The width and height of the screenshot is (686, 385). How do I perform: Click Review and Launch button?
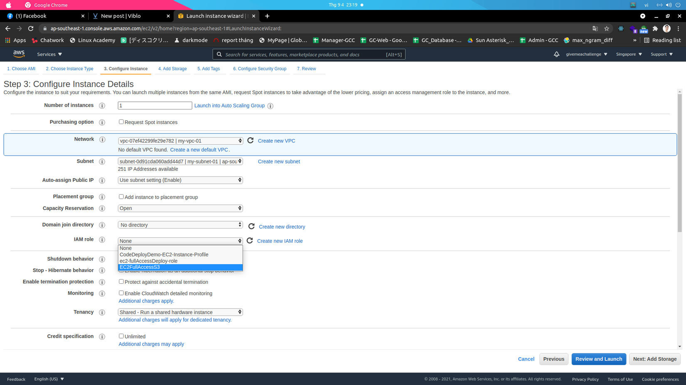pyautogui.click(x=599, y=359)
